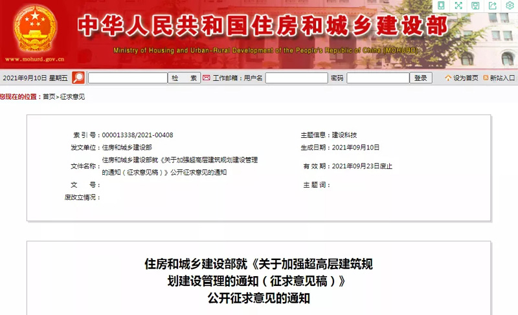Click the fullscreen expand arrows icon
The width and height of the screenshot is (518, 315).
coord(458,6)
